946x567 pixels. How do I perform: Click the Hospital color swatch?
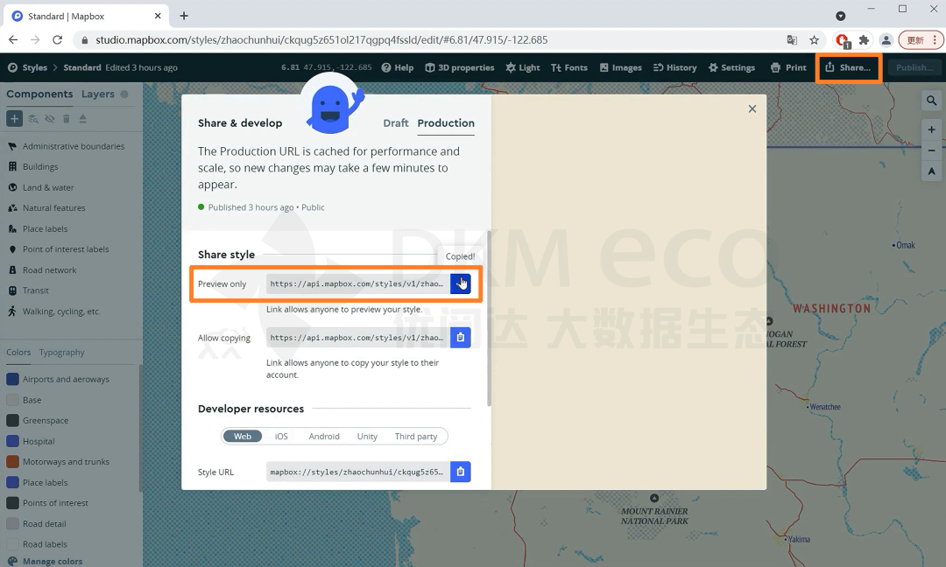pos(12,441)
